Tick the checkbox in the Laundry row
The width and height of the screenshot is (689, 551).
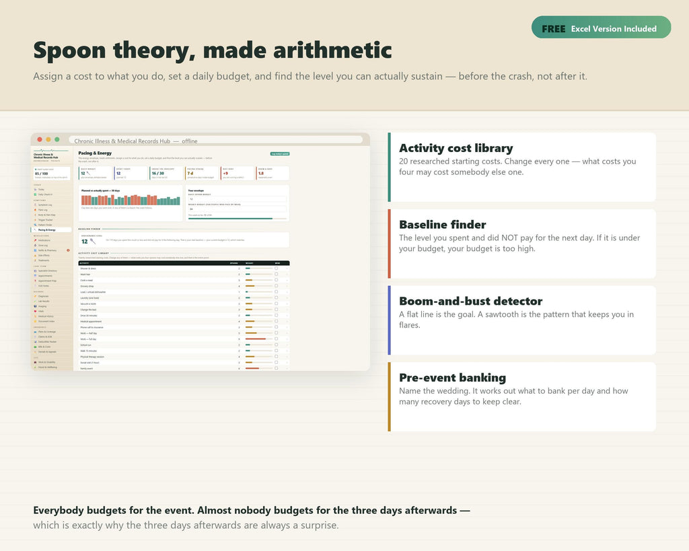pos(277,297)
